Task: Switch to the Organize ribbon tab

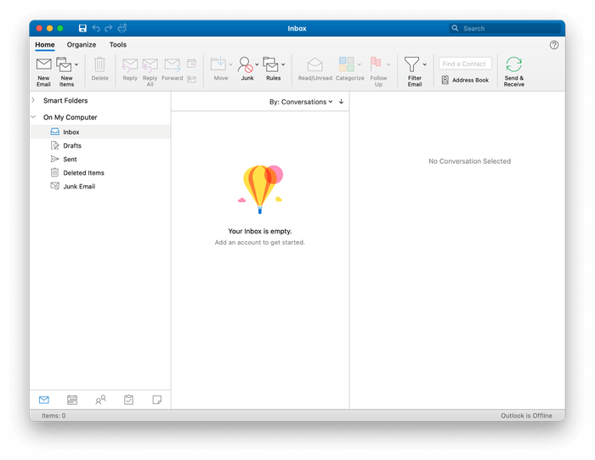Action: point(82,45)
